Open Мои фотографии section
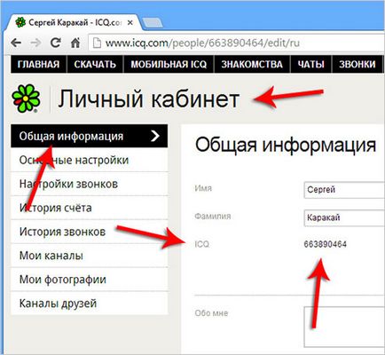 click(90, 280)
